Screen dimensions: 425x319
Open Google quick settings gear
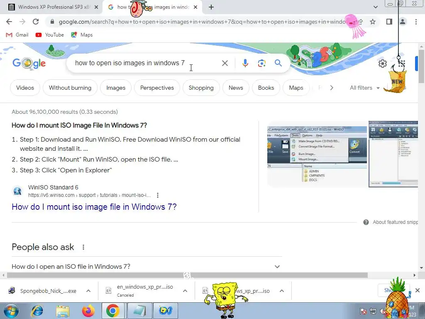click(x=382, y=64)
